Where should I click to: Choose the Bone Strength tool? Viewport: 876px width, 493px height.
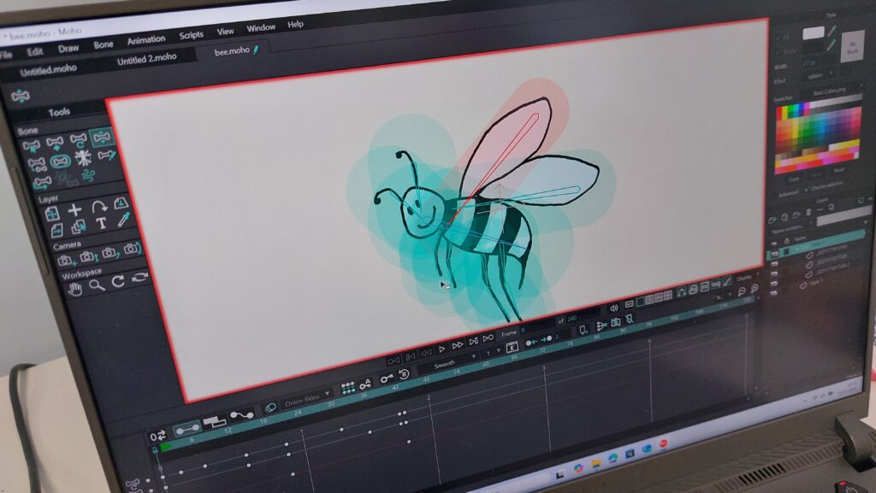(x=60, y=161)
